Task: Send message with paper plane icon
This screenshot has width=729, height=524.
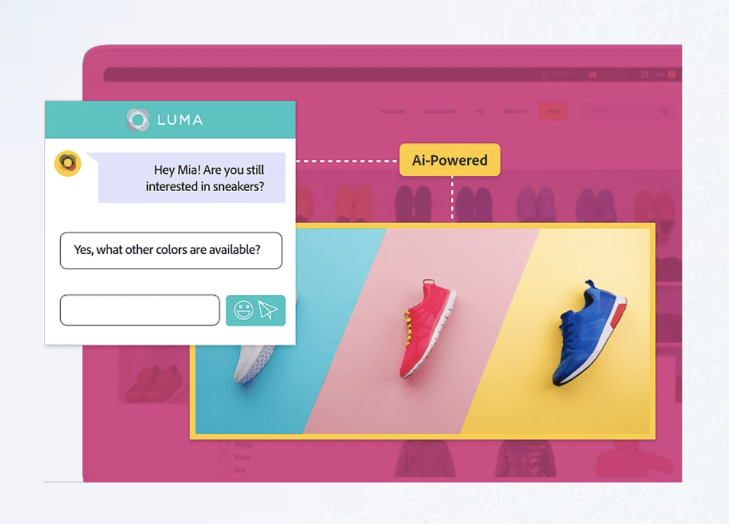Action: click(269, 310)
